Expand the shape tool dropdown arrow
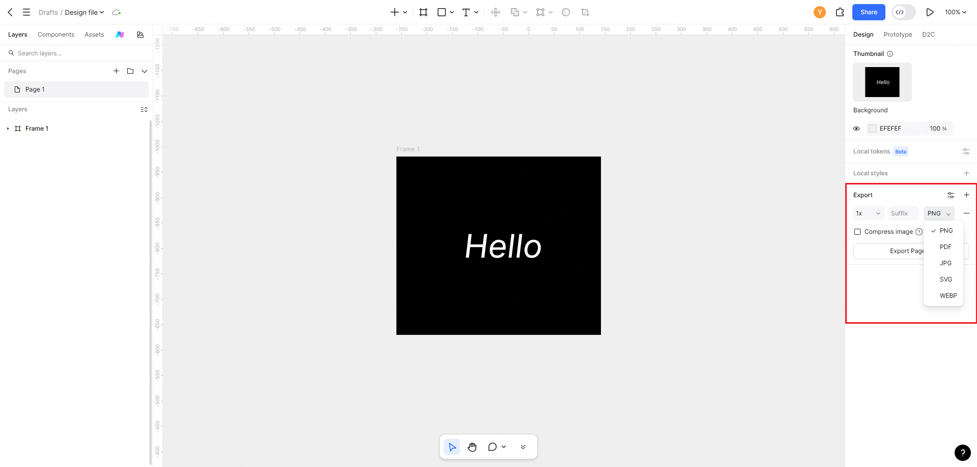 (452, 12)
